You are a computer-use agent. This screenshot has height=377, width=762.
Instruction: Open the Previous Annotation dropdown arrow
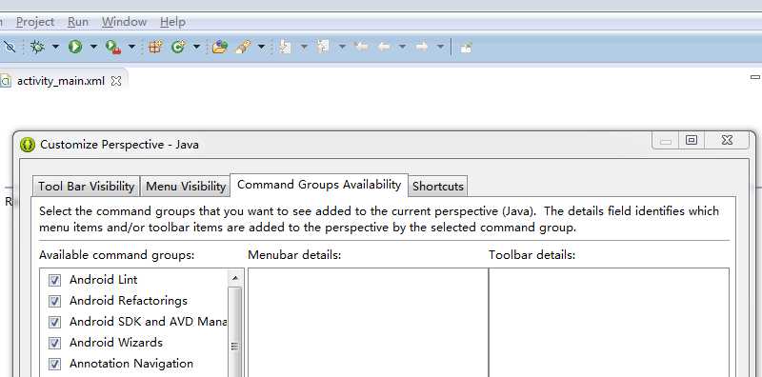[342, 47]
